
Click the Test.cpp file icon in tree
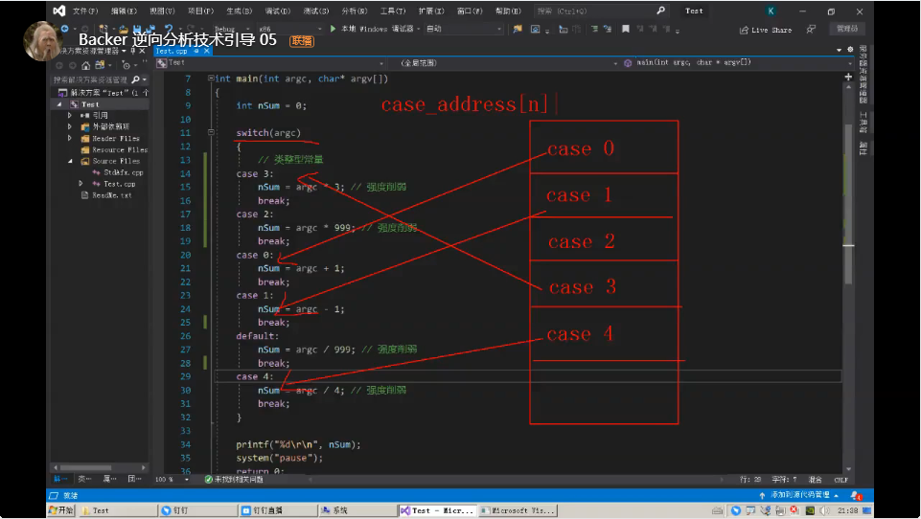coord(96,184)
